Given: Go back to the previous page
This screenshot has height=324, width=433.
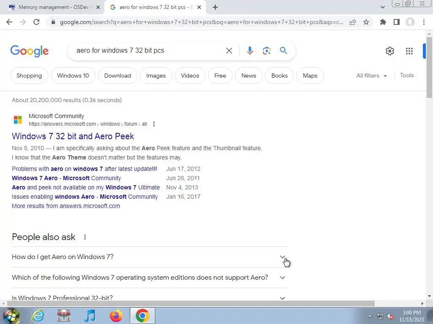Looking at the screenshot, I should [9, 22].
